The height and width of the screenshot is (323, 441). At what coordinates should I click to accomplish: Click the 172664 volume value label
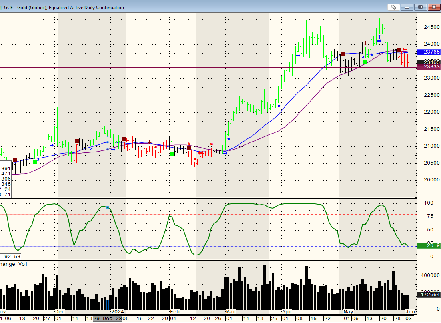pos(429,295)
